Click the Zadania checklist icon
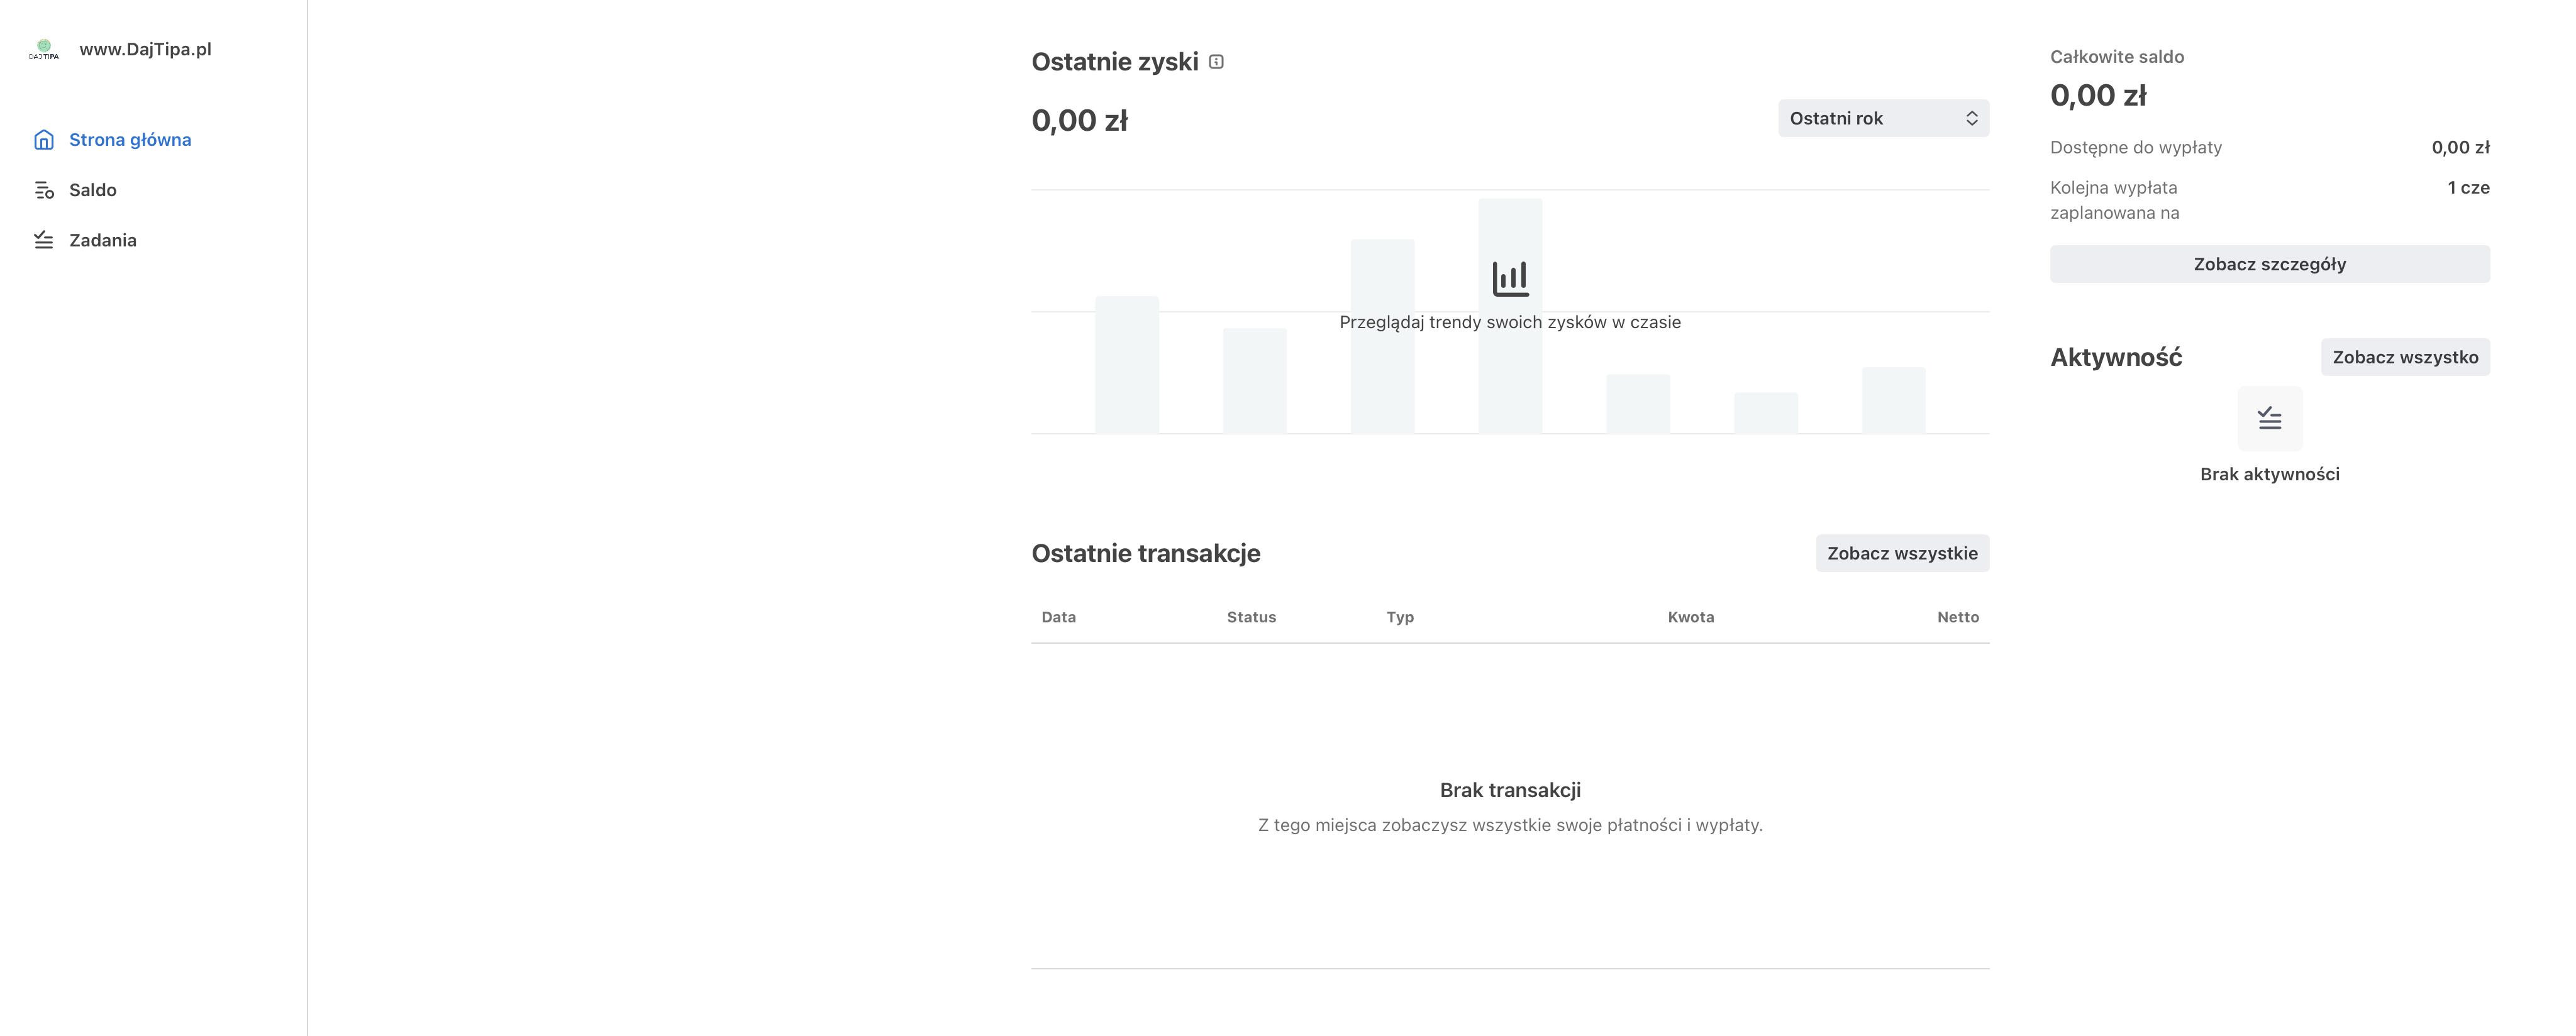 (44, 240)
